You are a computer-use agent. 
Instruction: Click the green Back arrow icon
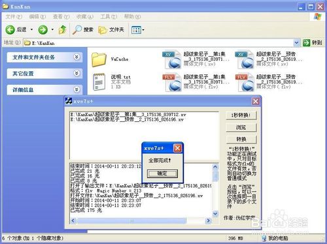tap(10, 29)
